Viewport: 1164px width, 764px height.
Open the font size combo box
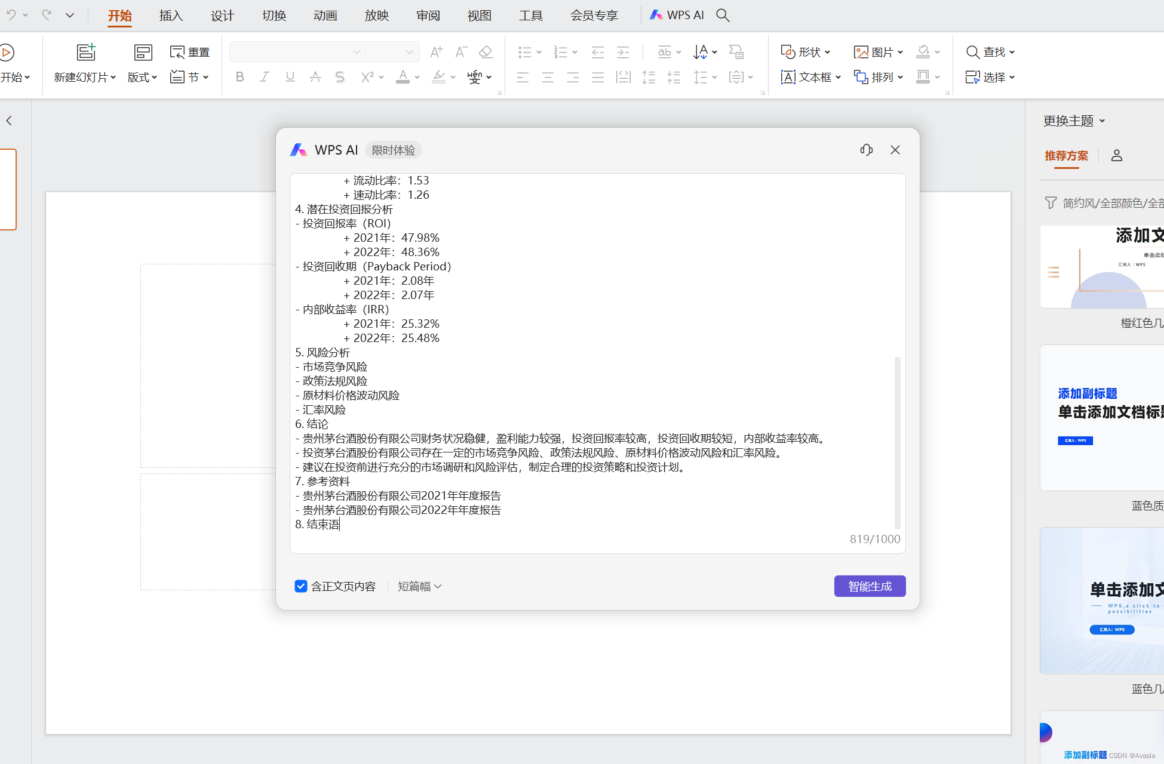pos(392,52)
